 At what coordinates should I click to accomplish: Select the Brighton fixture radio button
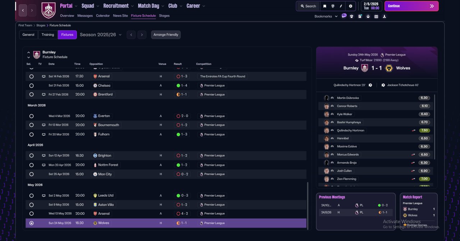coord(31,156)
